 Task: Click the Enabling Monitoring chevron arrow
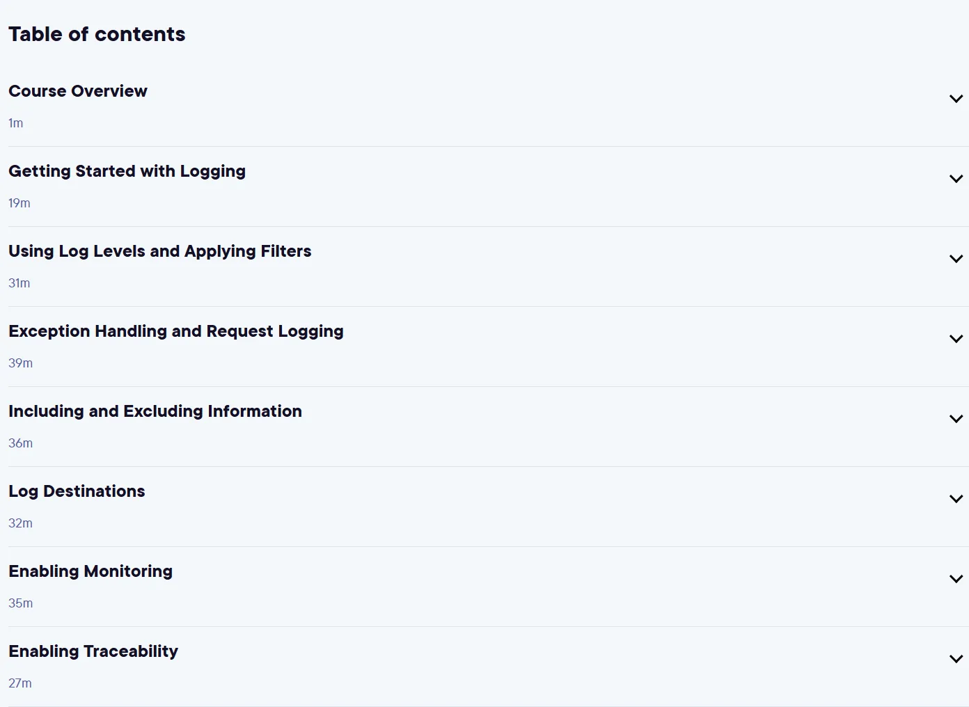coord(956,579)
